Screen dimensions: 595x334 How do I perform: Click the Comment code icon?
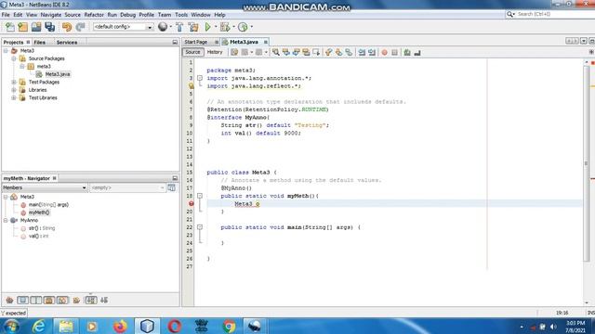tap(407, 52)
